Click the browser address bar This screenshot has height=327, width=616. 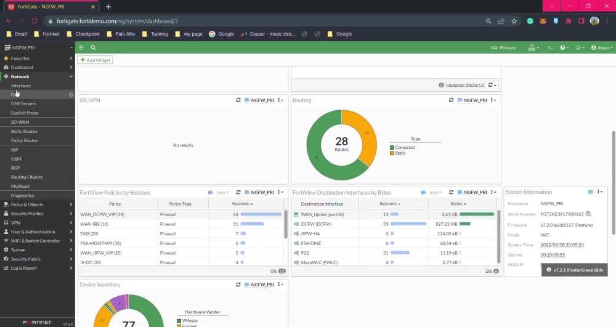[x=263, y=21]
